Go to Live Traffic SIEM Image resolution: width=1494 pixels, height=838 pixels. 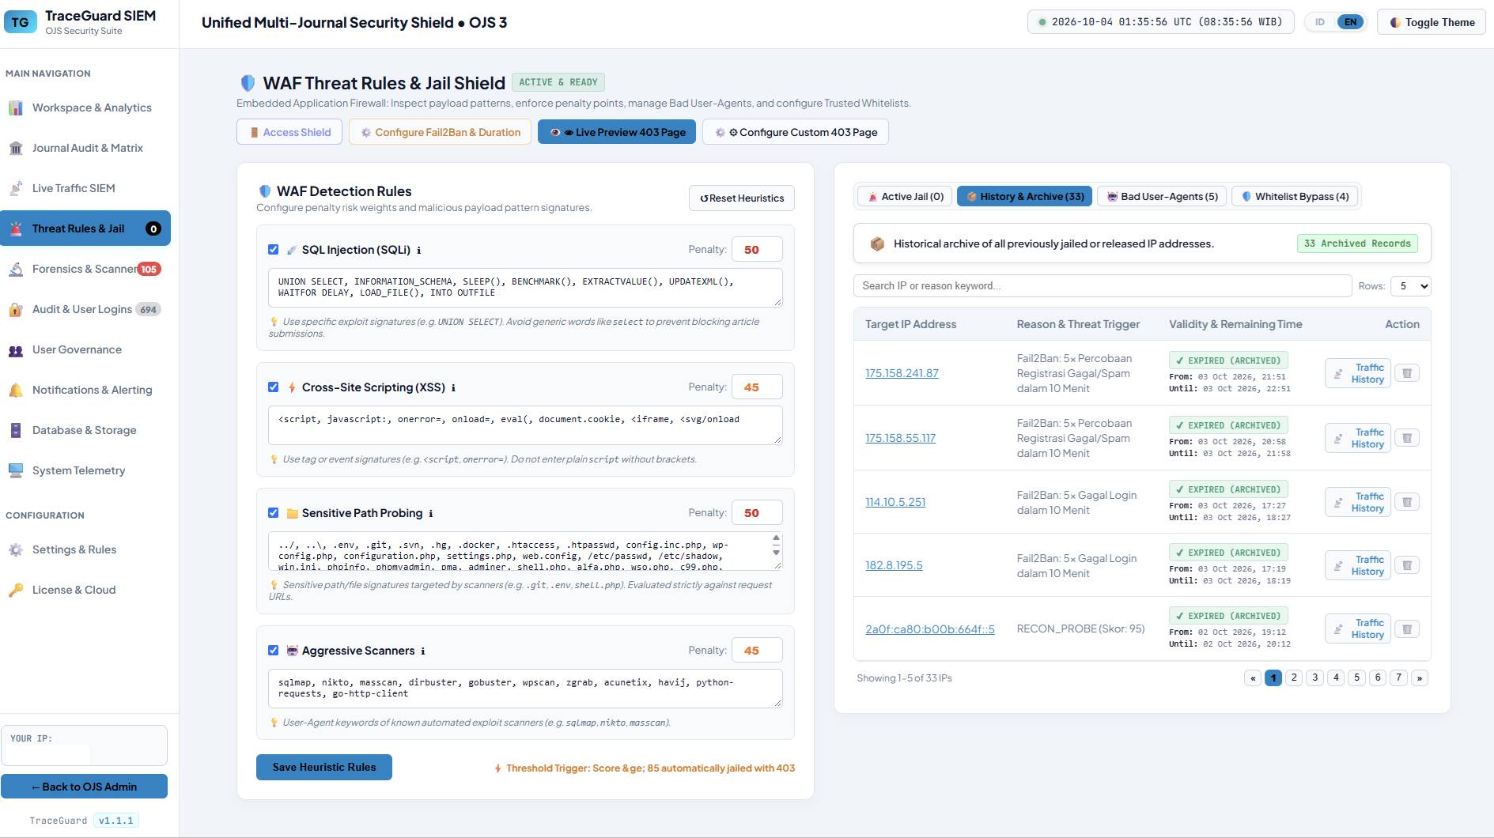(85, 188)
